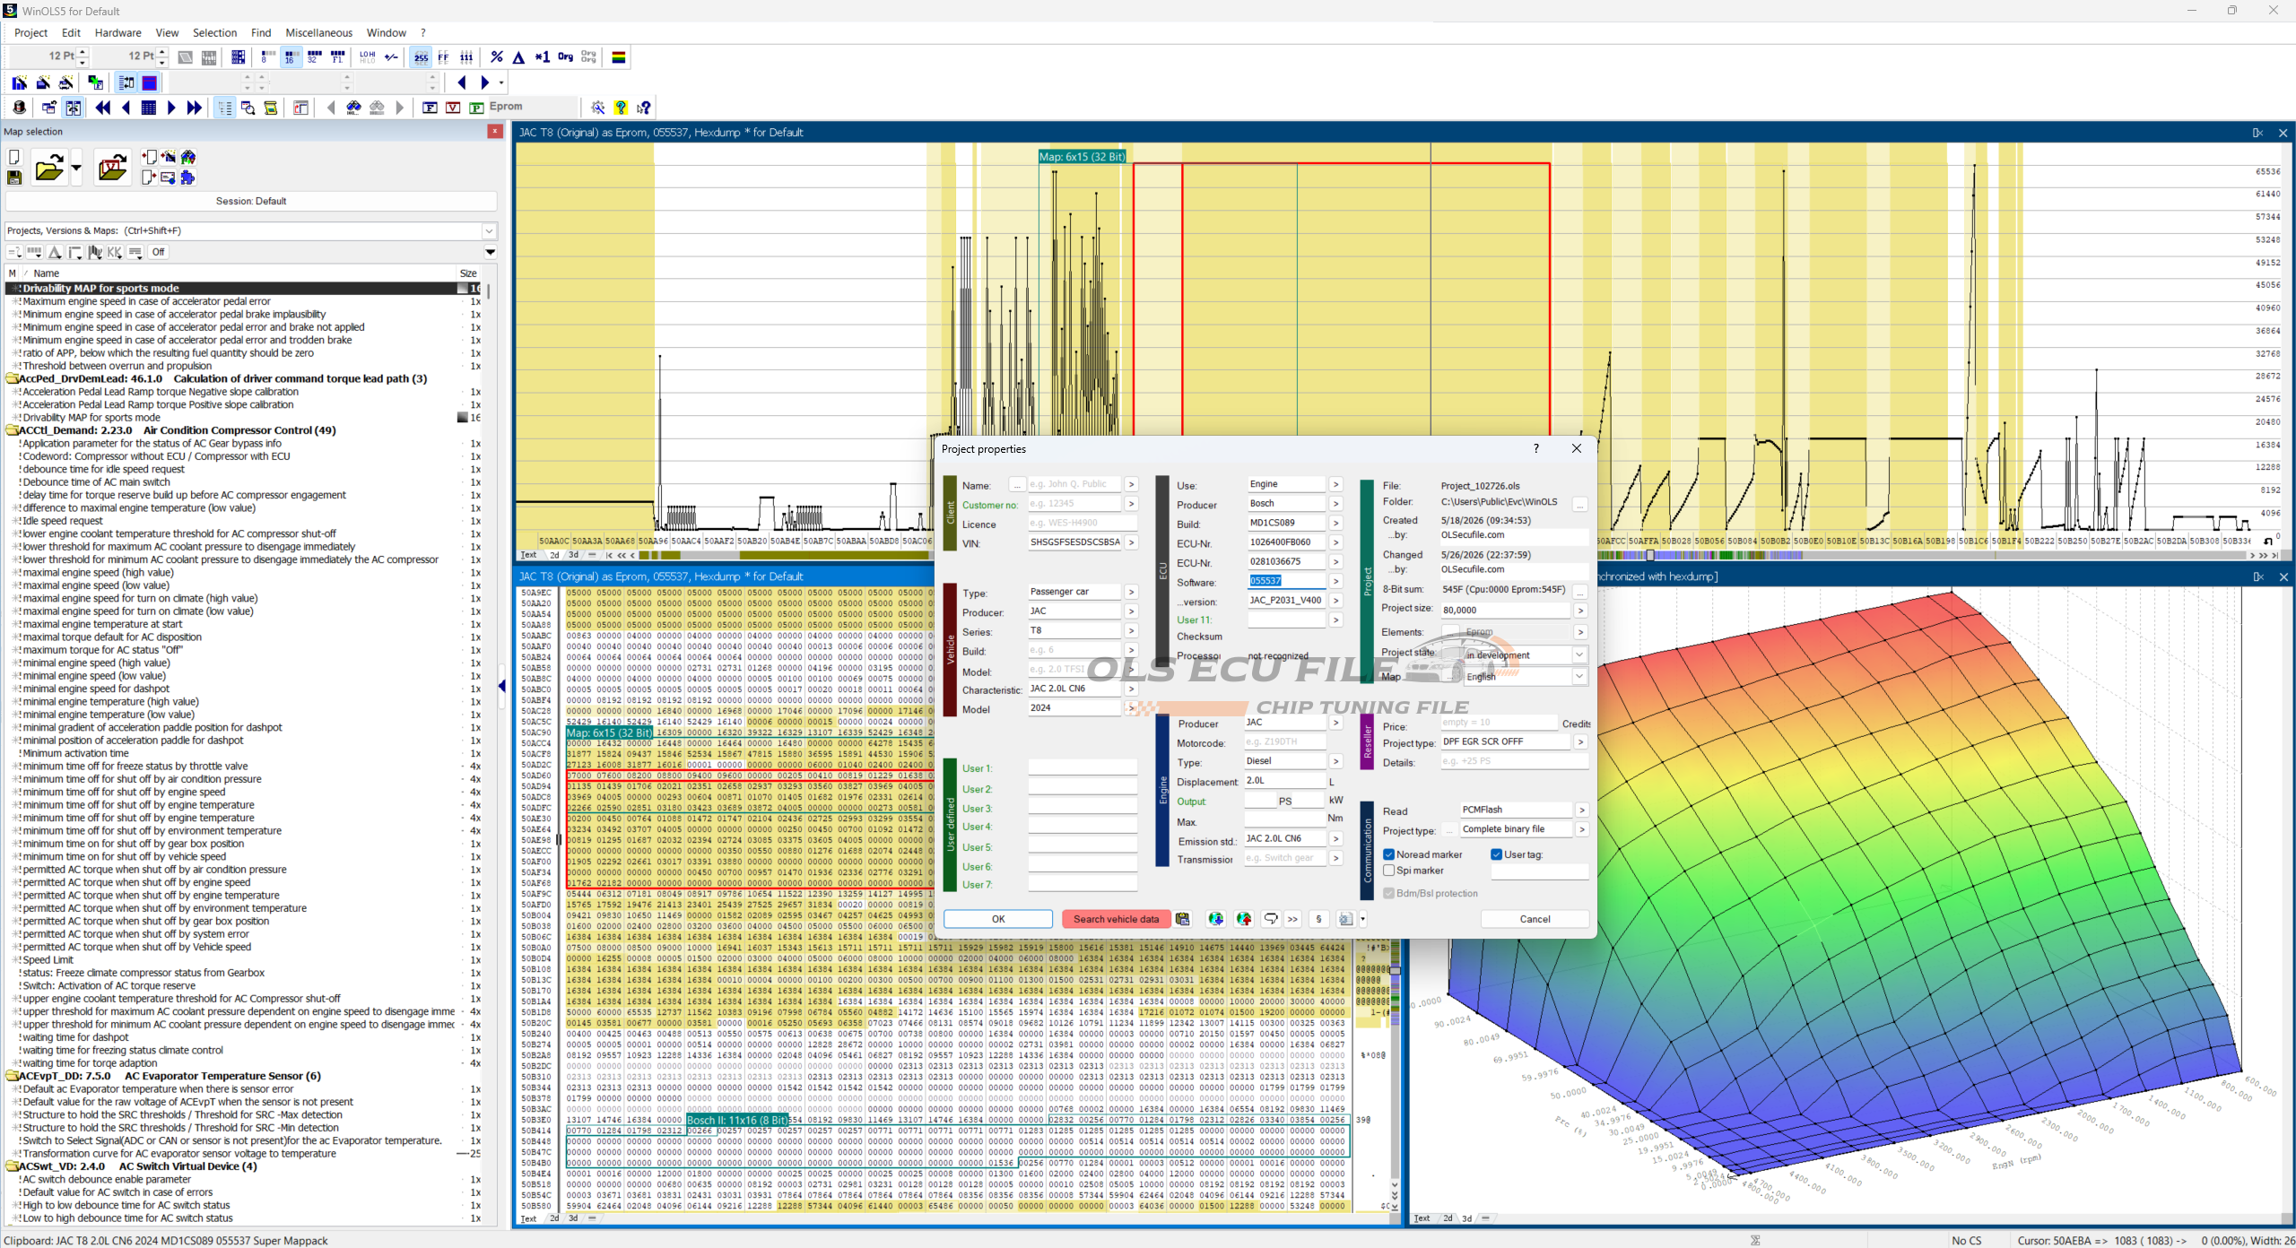This screenshot has width=2296, height=1248.
Task: Uncheck the Noread marker checkbox
Action: tap(1389, 854)
